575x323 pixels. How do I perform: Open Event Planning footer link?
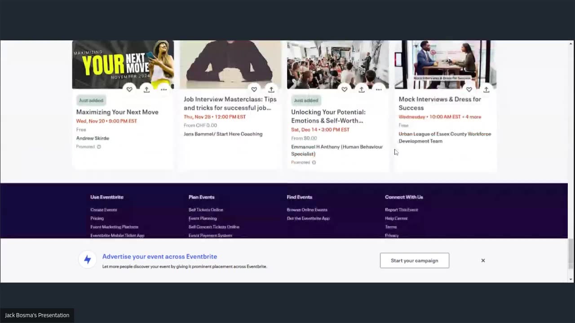coord(203,218)
